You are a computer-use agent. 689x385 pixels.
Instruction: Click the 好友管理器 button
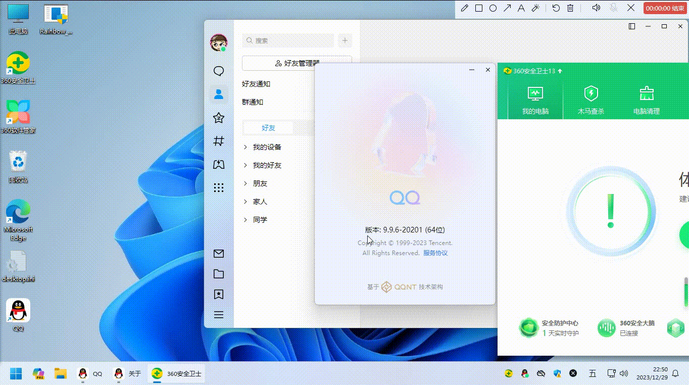click(x=297, y=63)
